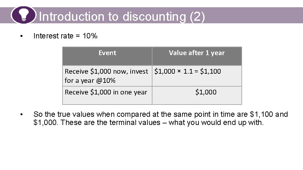Image resolution: width=303 pixels, height=170 pixels.
Task: Click the word 'discounting' in the title
Action: 154,17
